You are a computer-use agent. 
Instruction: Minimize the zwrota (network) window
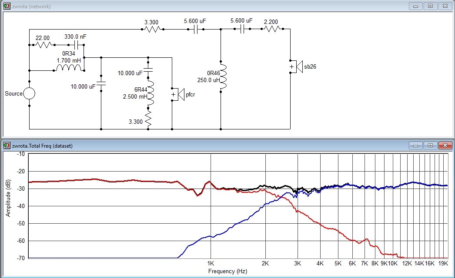pos(415,6)
